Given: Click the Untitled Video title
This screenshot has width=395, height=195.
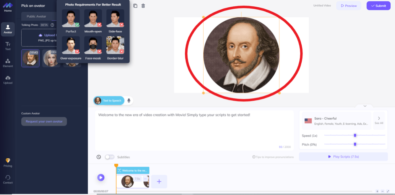Looking at the screenshot, I should pos(322,6).
